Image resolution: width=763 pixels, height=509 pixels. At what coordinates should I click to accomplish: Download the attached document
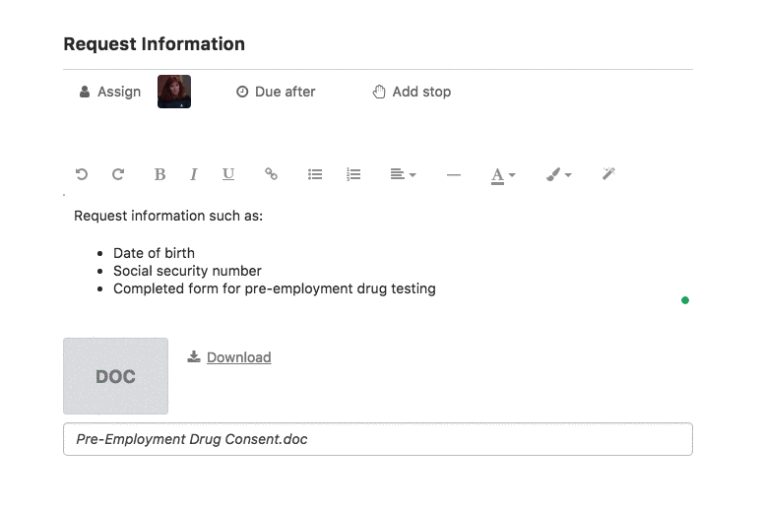pos(229,357)
